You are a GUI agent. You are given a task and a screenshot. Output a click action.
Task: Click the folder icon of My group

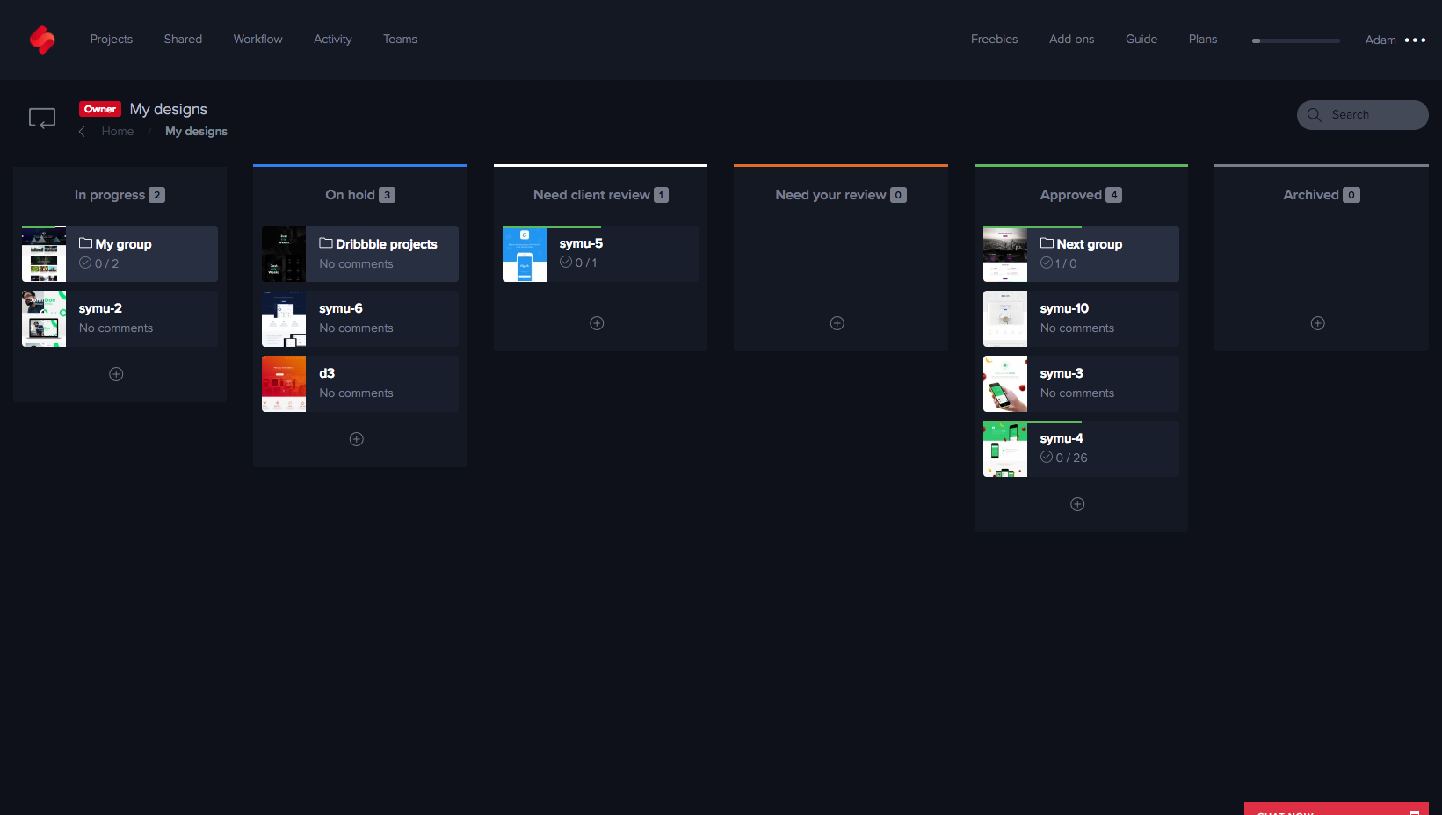tap(86, 243)
